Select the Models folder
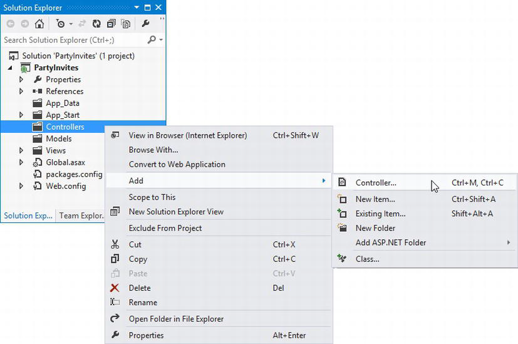 pyautogui.click(x=59, y=138)
